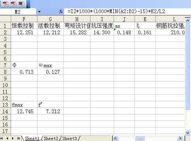Click next sheet navigation arrow
Screen dimensions: 191x141
point(13,139)
